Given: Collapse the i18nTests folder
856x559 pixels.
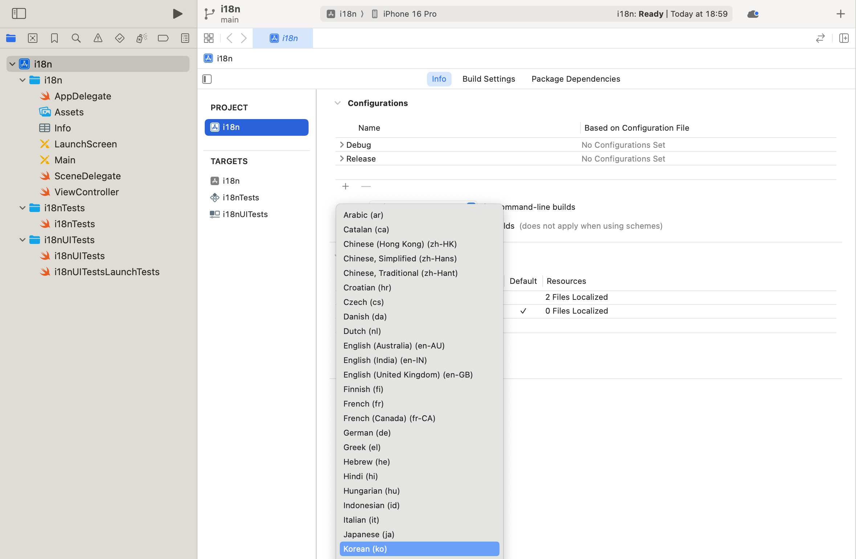Looking at the screenshot, I should [x=23, y=208].
